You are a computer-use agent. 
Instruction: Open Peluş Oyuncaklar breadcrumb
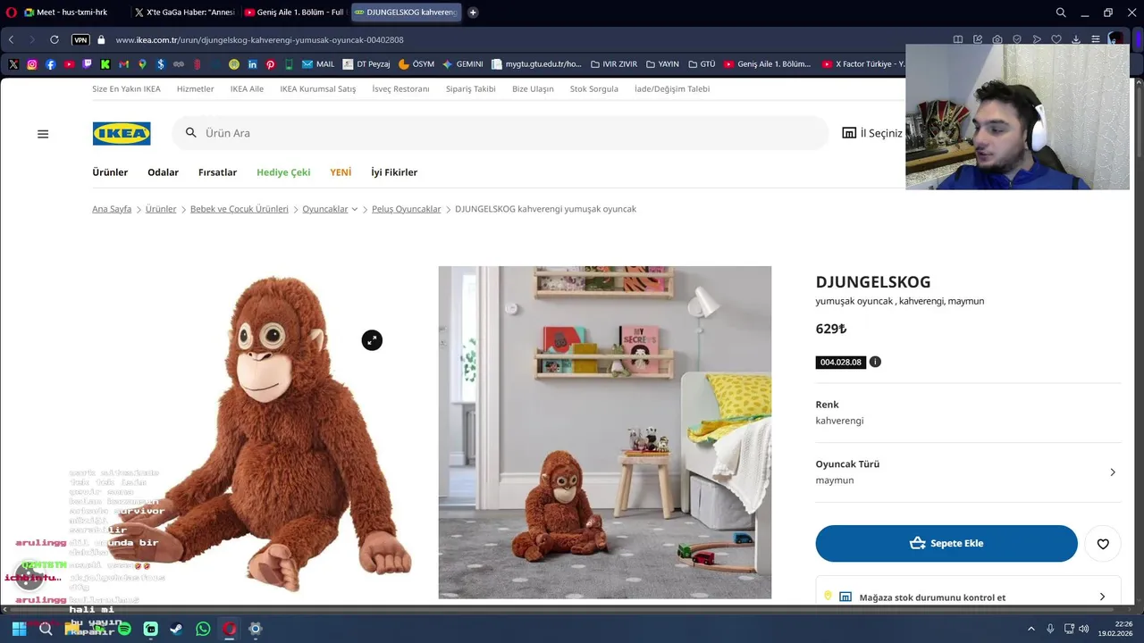tap(407, 209)
